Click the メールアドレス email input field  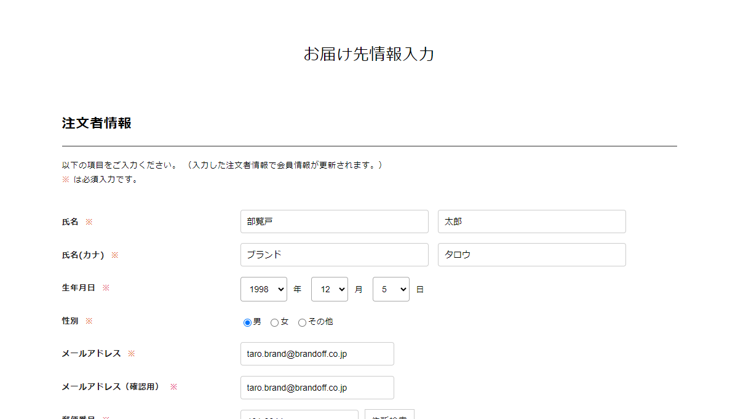(x=317, y=354)
